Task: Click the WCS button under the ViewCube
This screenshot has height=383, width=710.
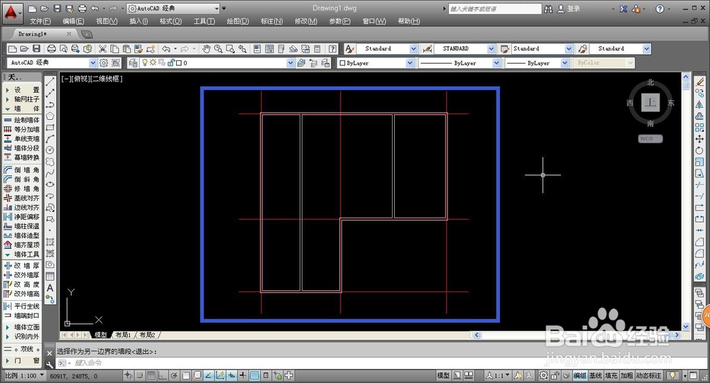Action: point(650,139)
